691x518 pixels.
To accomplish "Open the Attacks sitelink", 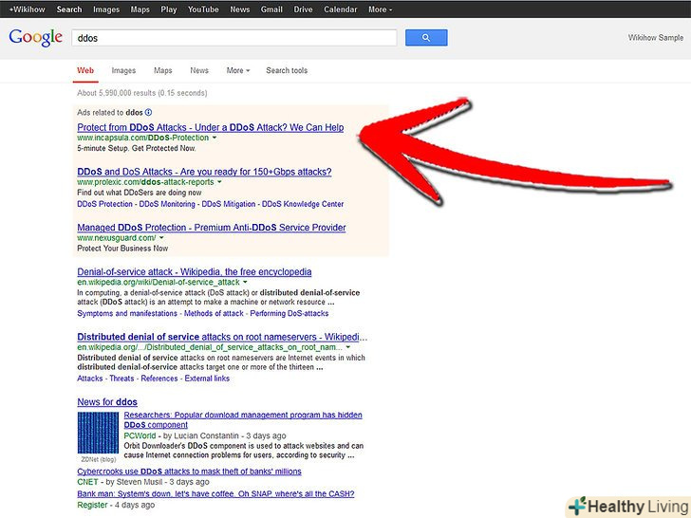I will [90, 379].
